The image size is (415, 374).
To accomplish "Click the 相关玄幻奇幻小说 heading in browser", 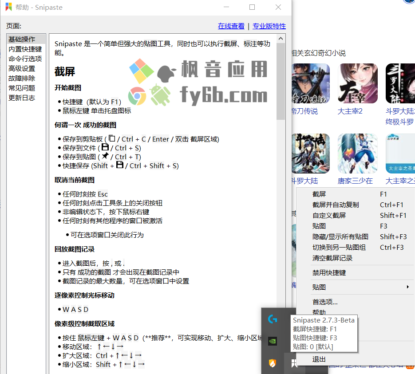I will pos(319,53).
